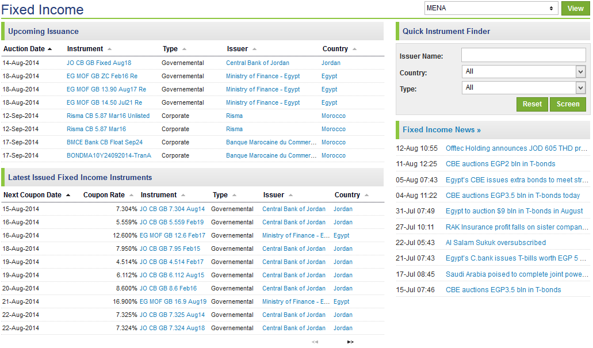Sort Latest Issued table by Issuer arrow
The image size is (593, 348).
click(290, 195)
